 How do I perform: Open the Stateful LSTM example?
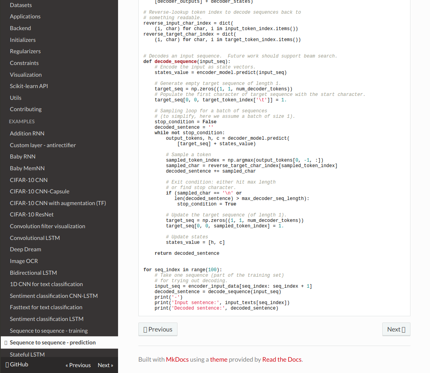click(x=26, y=354)
